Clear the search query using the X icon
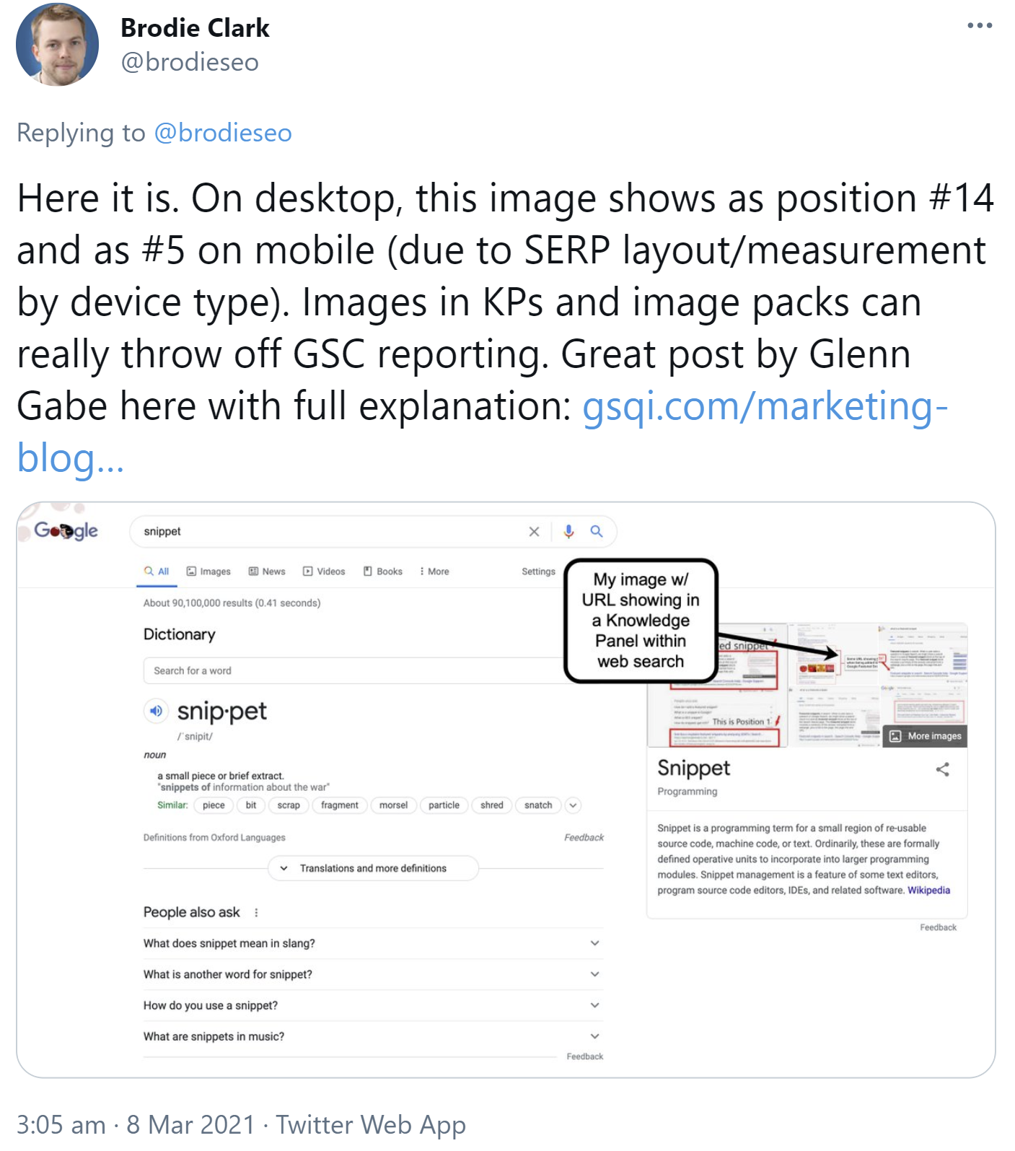The image size is (1015, 1151). point(534,532)
